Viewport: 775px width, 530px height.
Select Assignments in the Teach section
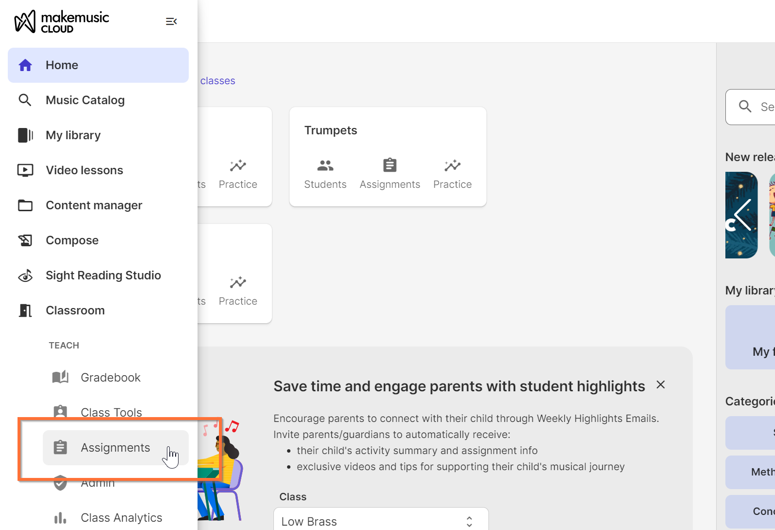(115, 448)
